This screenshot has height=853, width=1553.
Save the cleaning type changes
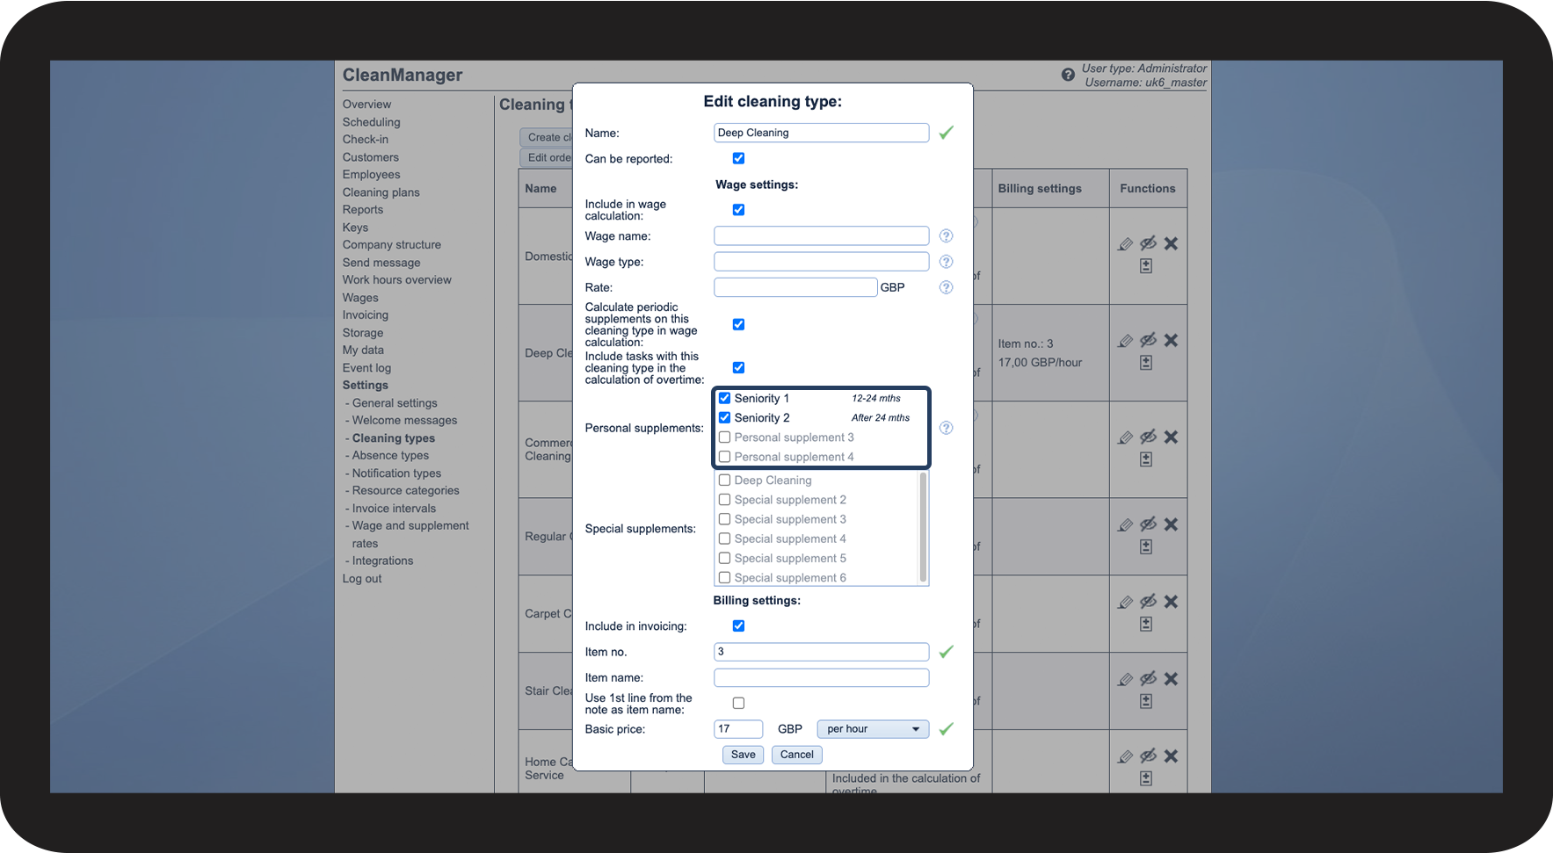tap(743, 755)
